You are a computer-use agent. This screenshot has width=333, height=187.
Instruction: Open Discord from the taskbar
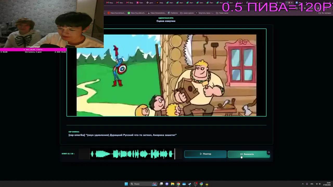click(167, 184)
